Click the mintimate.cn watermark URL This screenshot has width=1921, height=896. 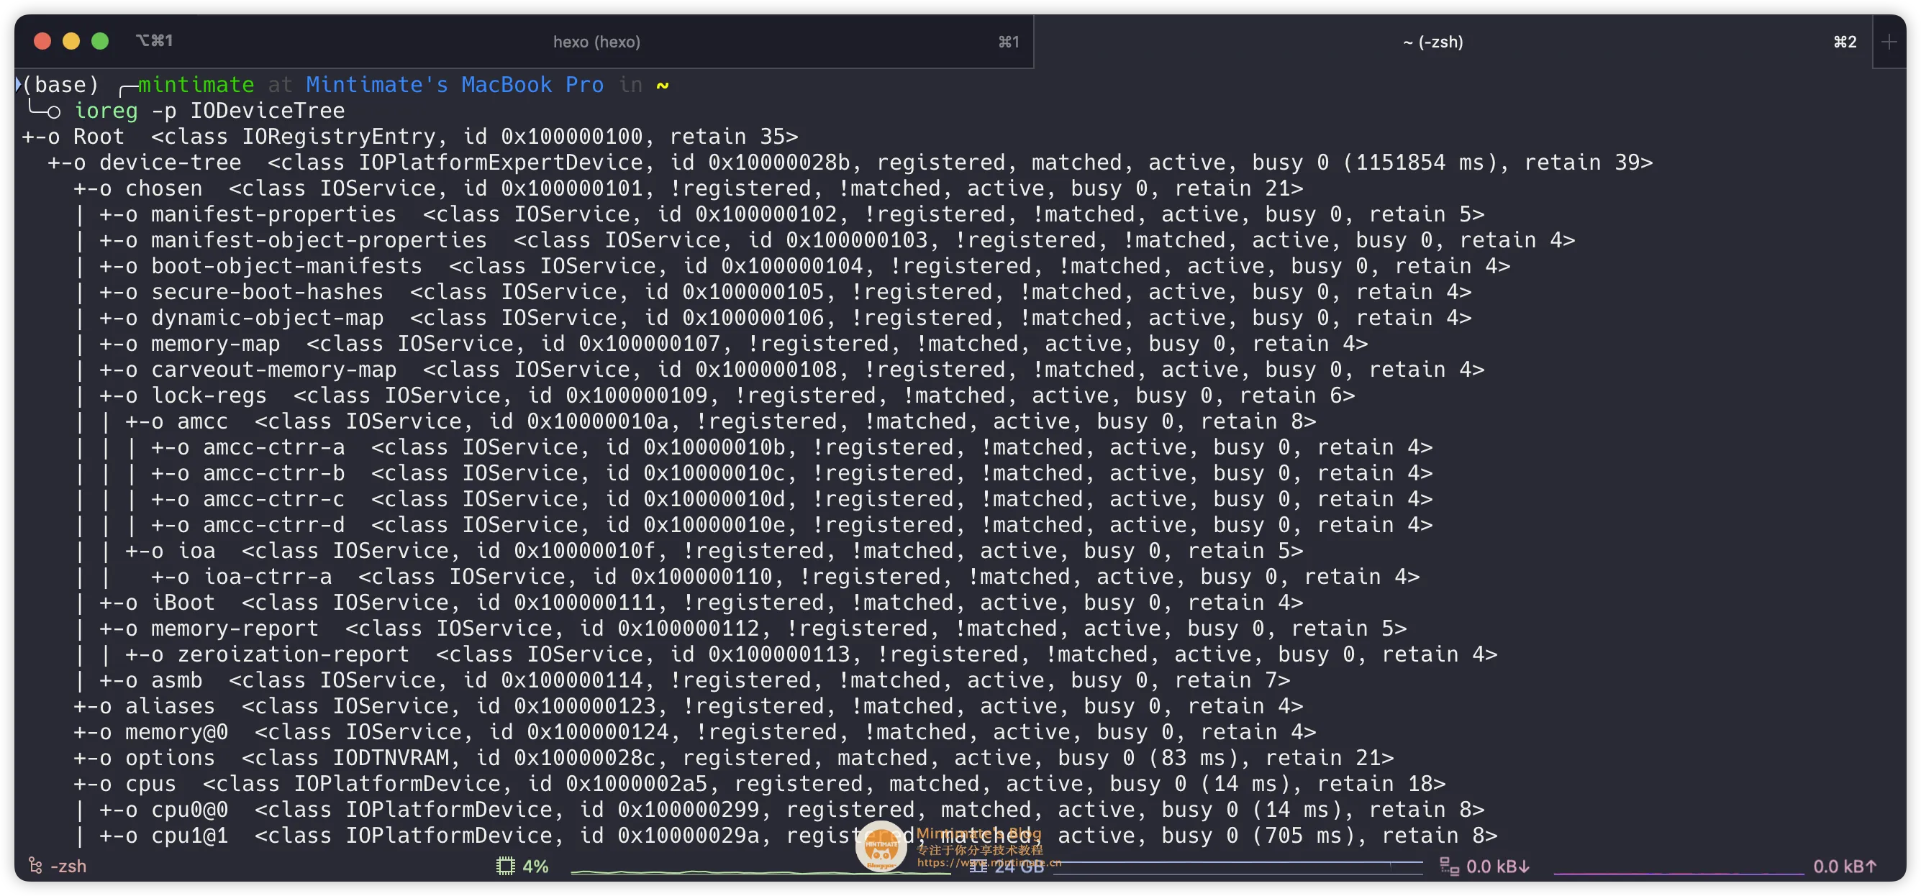(988, 862)
